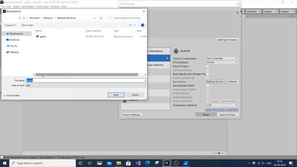The width and height of the screenshot is (297, 167).
Task: Click the back arrow in the save dialog
Action: pos(5,18)
